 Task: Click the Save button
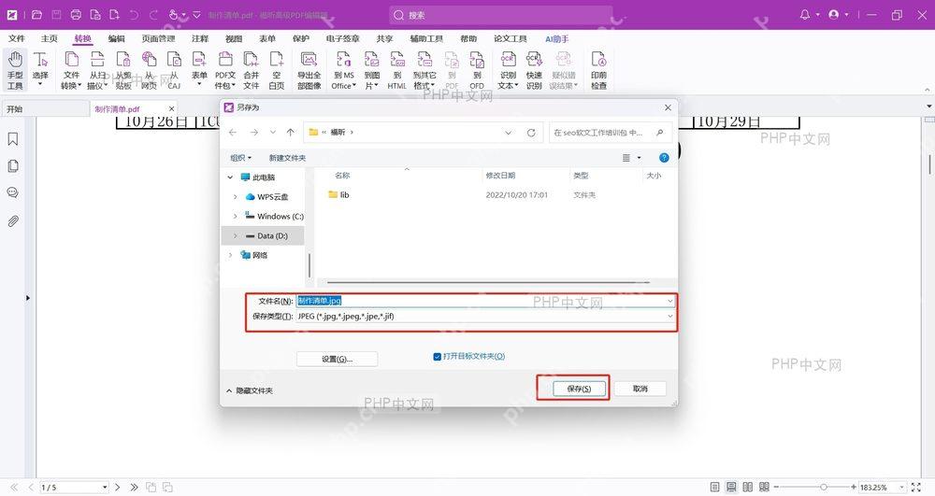579,389
